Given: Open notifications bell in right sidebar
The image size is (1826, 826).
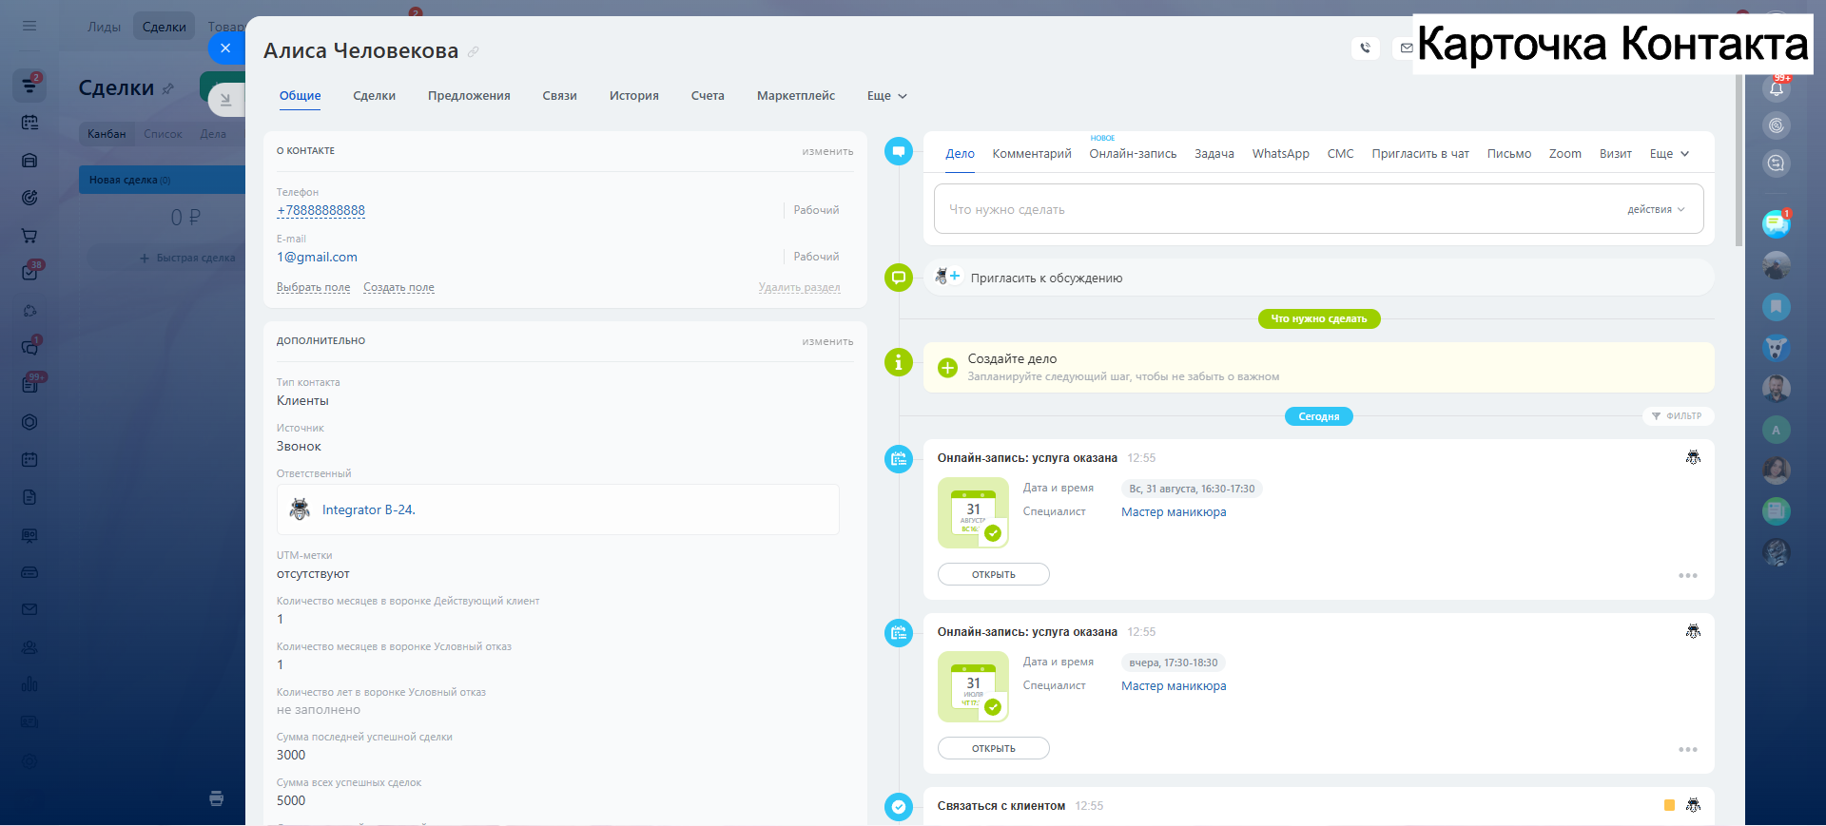Looking at the screenshot, I should pos(1776,89).
